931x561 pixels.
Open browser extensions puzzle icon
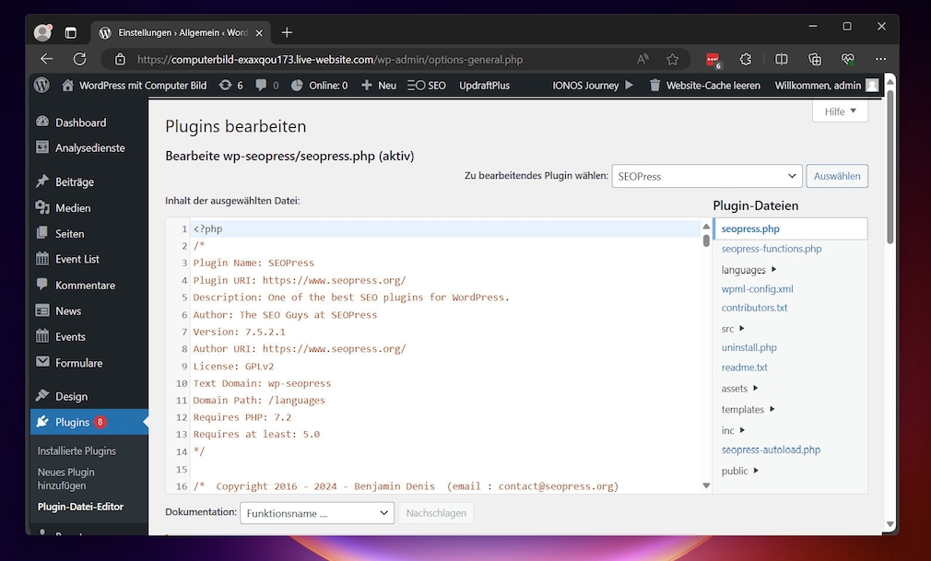click(x=746, y=59)
